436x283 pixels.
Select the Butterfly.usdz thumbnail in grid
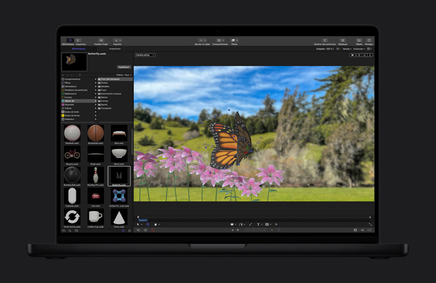(x=119, y=175)
